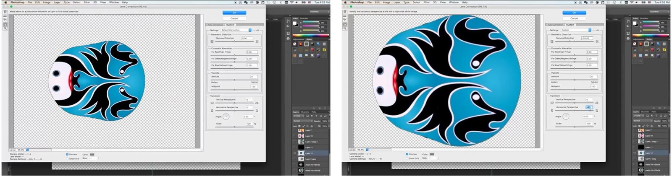Click grid Color swatch, left screenshot
This screenshot has height=176, width=672.
click(x=92, y=155)
